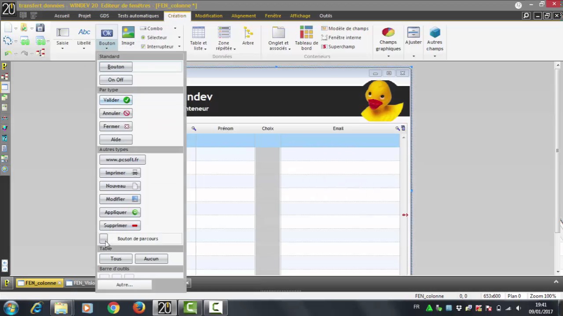563x316 pixels.
Task: Open the Affichage tab
Action: coord(300,16)
